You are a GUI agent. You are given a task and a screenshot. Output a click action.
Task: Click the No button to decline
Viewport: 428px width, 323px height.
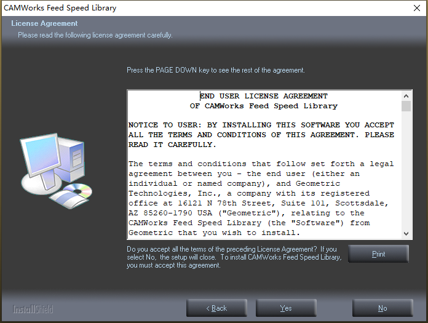coord(382,308)
